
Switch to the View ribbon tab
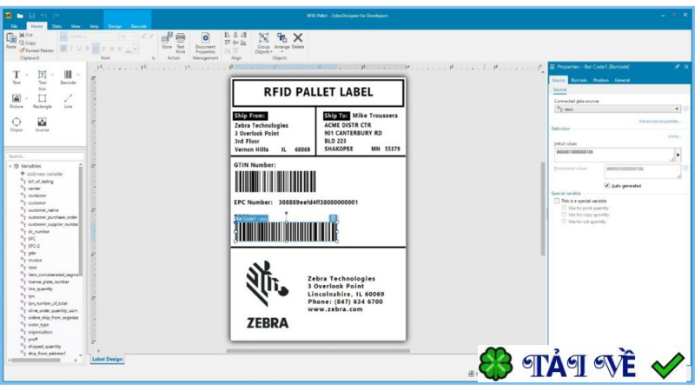tap(76, 26)
